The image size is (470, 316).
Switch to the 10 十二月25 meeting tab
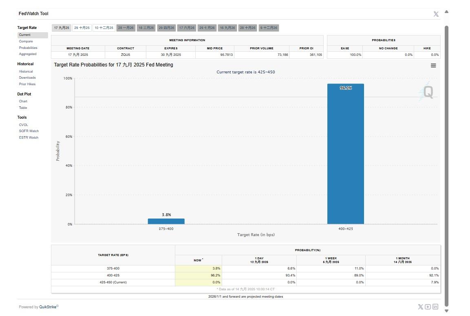pyautogui.click(x=104, y=28)
